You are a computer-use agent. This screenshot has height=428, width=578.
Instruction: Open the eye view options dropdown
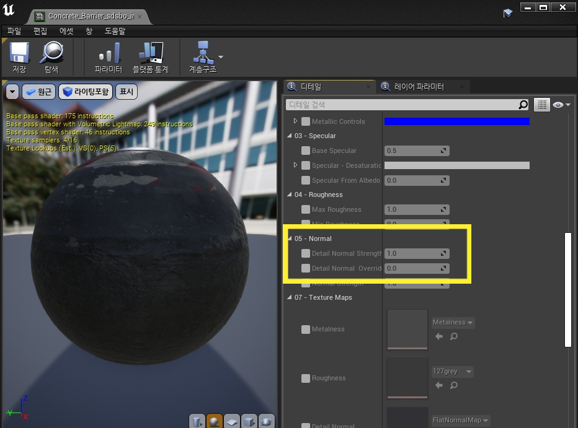pos(562,105)
